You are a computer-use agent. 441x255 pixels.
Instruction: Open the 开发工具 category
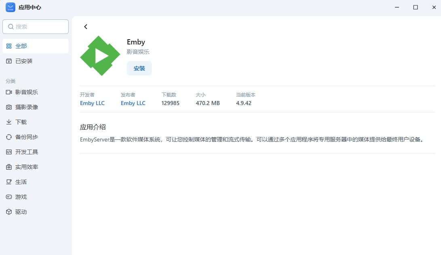(x=36, y=152)
